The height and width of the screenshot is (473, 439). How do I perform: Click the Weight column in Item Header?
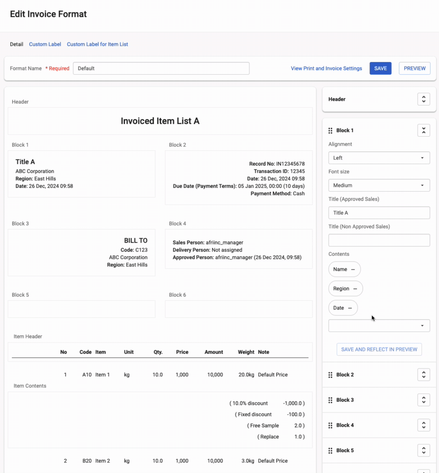(x=246, y=352)
